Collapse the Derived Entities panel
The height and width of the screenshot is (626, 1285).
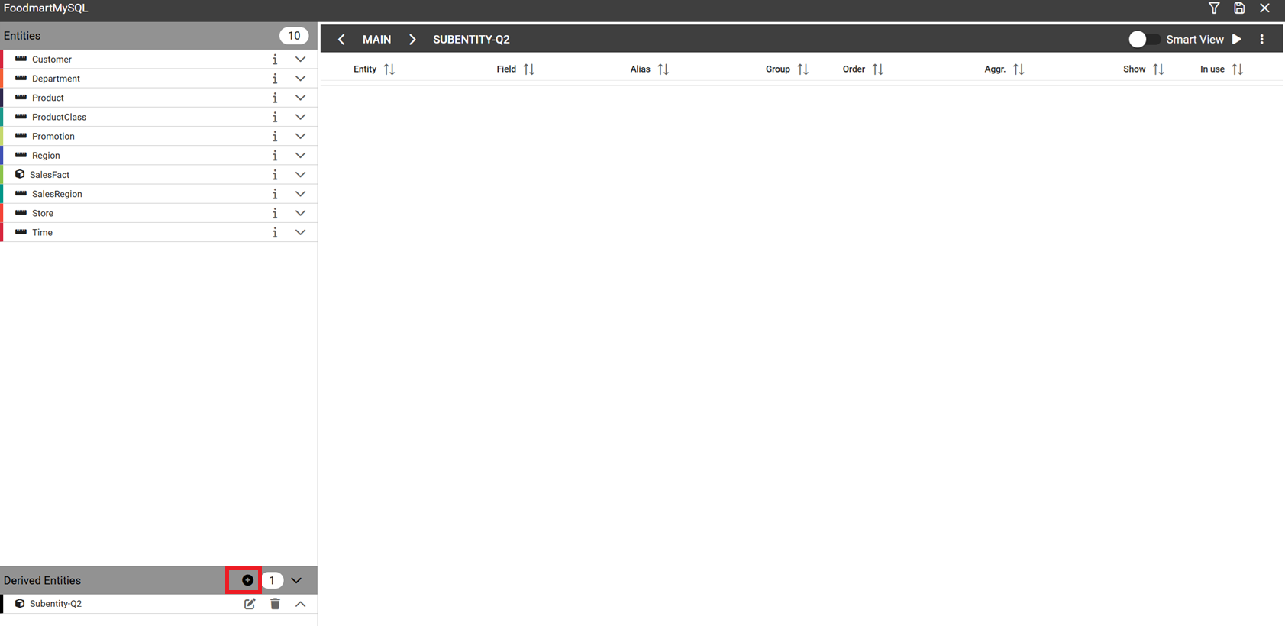tap(296, 580)
